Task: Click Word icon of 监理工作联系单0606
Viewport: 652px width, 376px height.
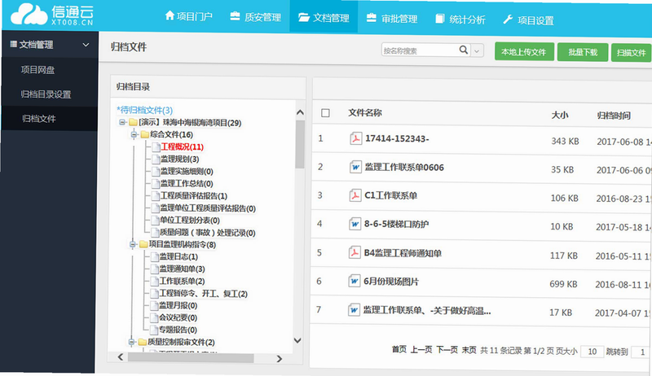Action: pyautogui.click(x=355, y=167)
